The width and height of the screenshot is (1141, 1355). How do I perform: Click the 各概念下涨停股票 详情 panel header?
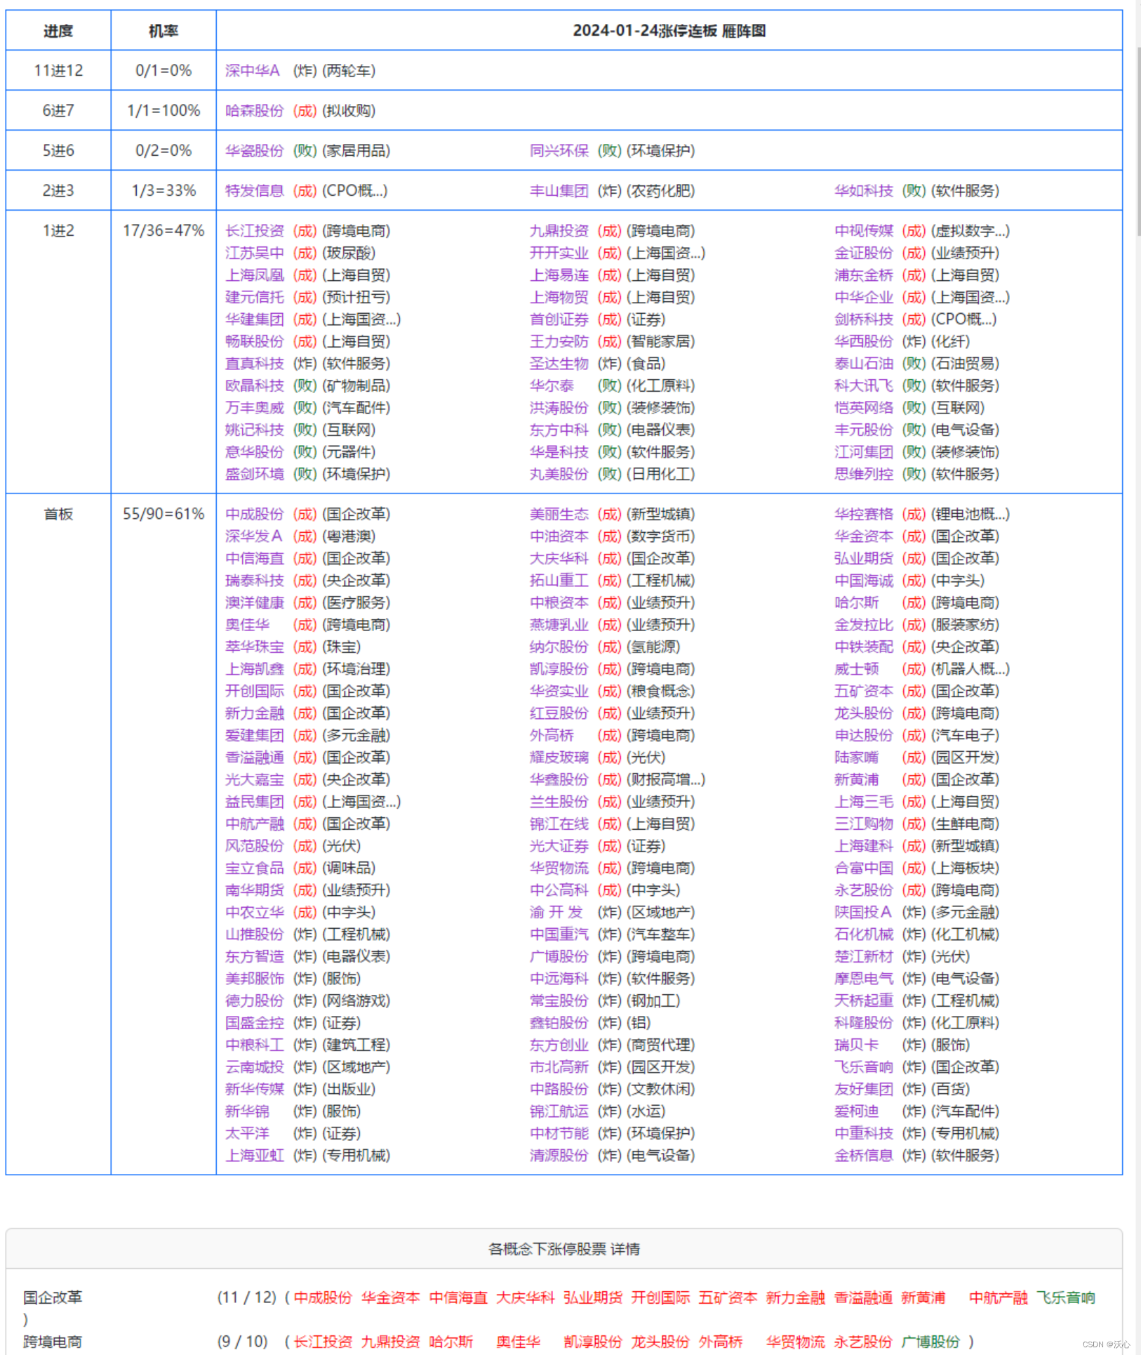564,1249
